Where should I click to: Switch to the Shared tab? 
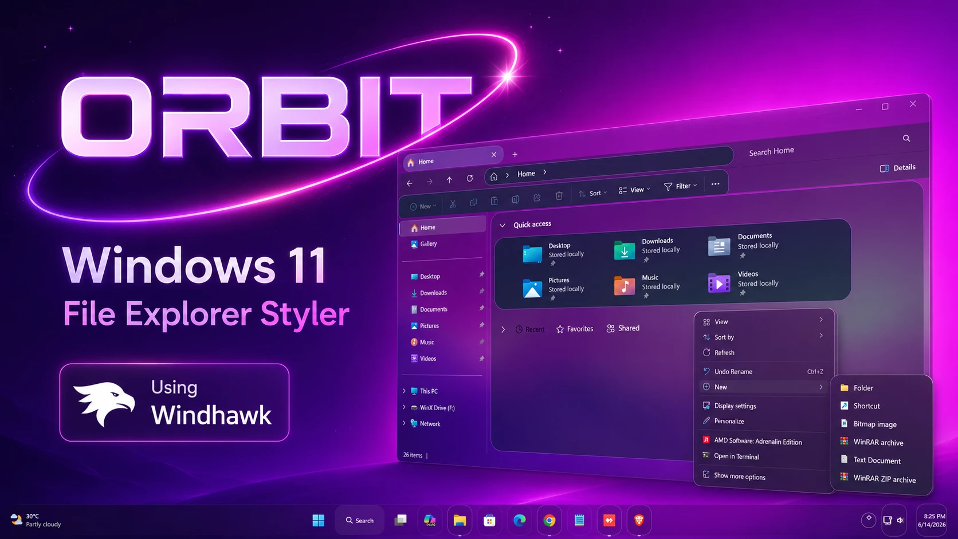click(623, 328)
